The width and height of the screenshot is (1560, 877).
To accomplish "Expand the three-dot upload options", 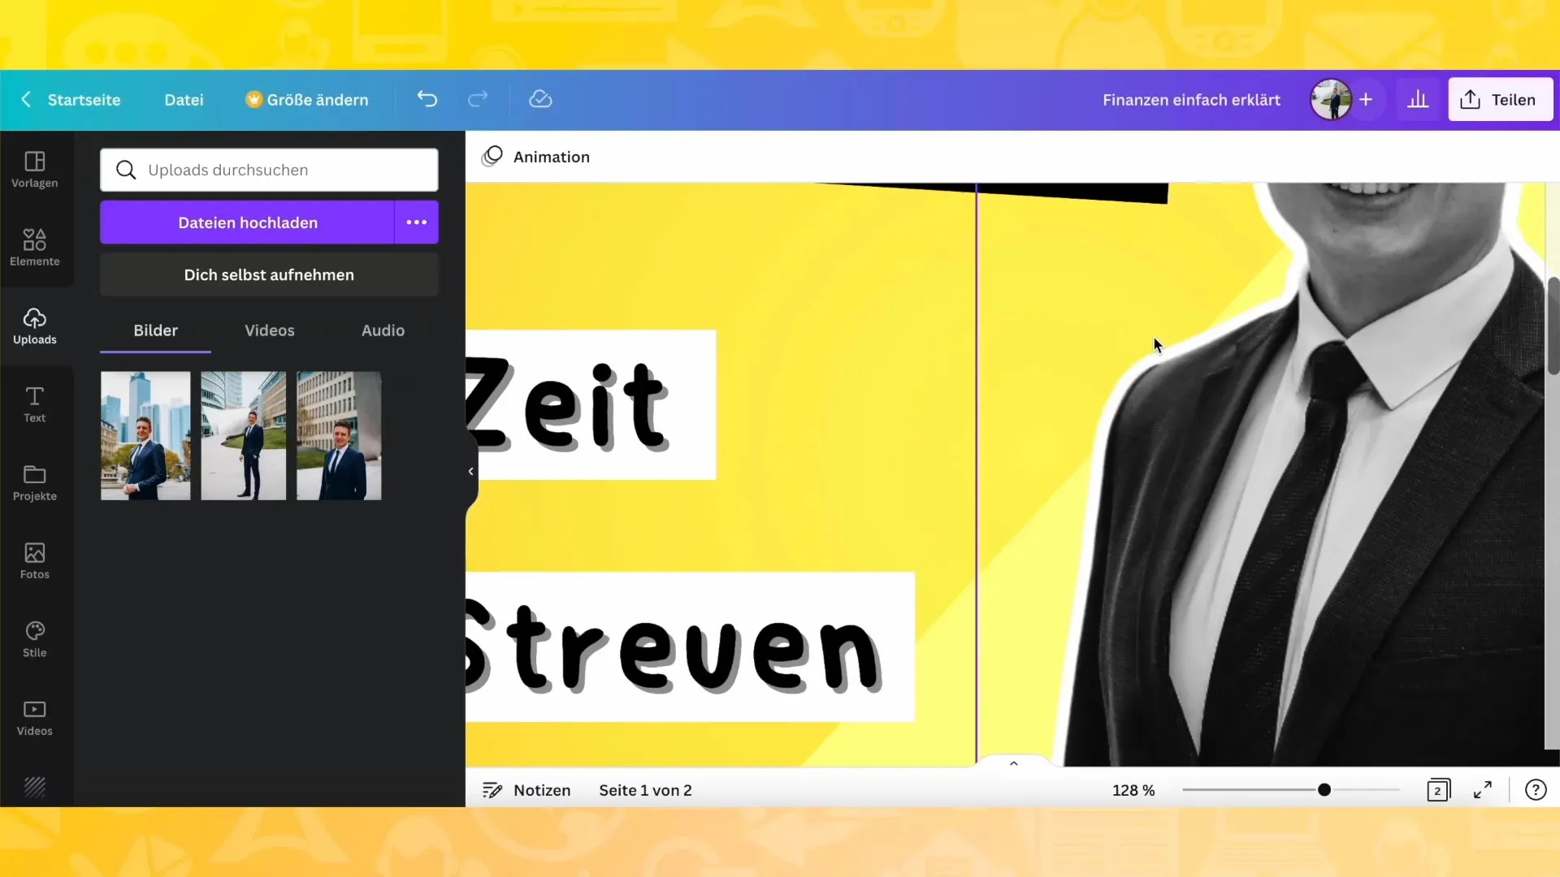I will 417,222.
